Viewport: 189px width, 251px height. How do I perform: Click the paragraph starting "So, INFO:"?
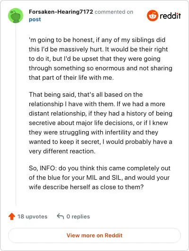(100, 178)
